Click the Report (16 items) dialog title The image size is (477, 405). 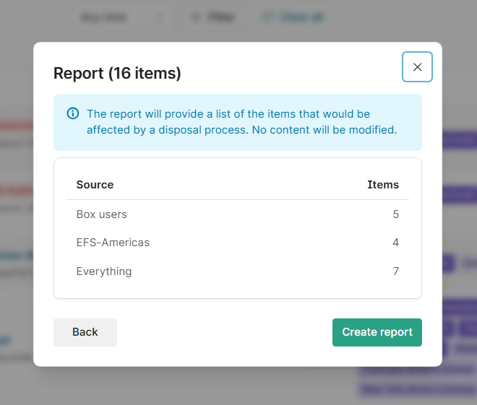(117, 73)
